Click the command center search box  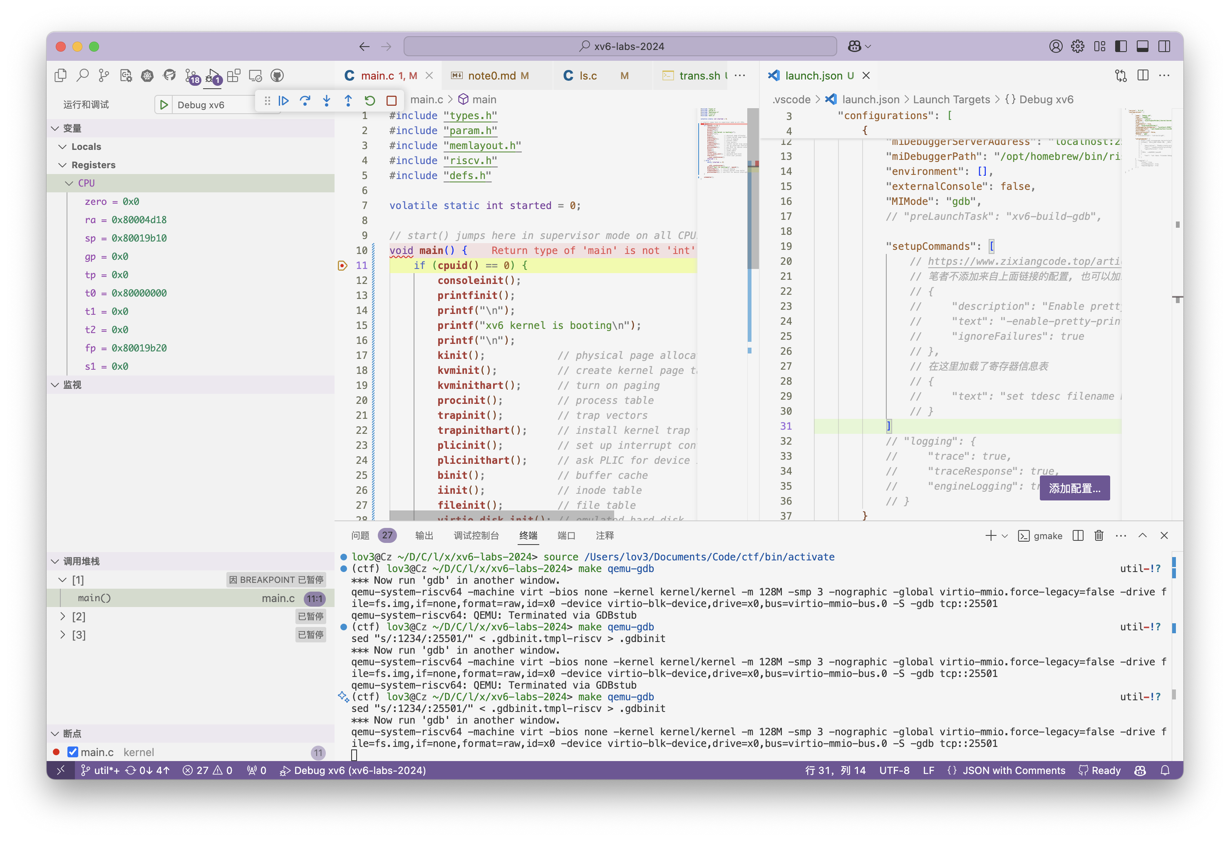click(x=620, y=47)
